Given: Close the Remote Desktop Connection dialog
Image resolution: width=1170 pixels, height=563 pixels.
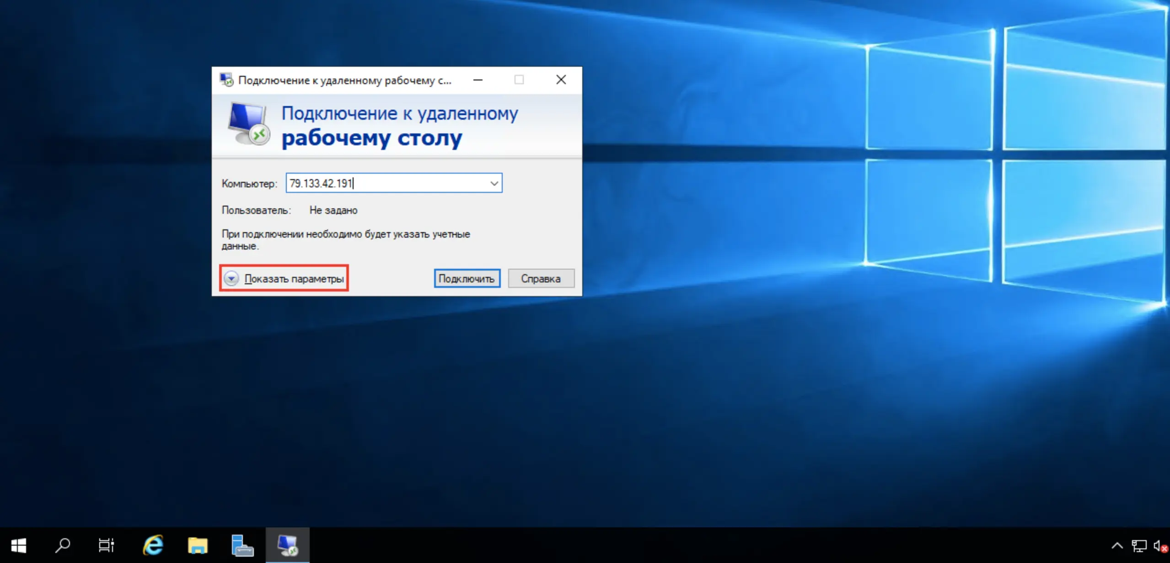Looking at the screenshot, I should tap(561, 80).
